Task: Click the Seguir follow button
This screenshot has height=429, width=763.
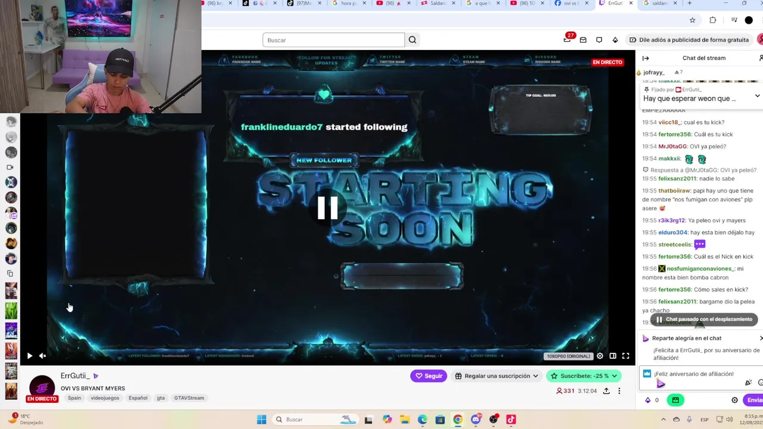Action: point(429,376)
